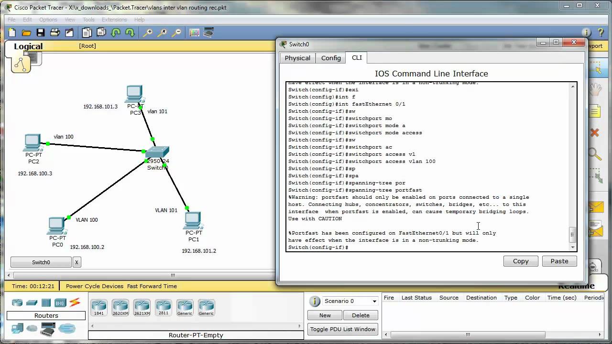Image resolution: width=612 pixels, height=344 pixels.
Task: Delete the current scenario
Action: click(361, 315)
